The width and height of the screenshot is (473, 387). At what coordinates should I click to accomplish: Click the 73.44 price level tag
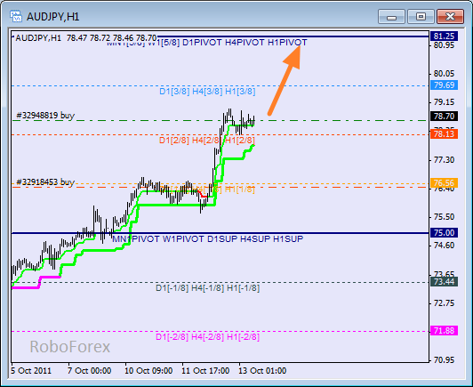point(444,282)
